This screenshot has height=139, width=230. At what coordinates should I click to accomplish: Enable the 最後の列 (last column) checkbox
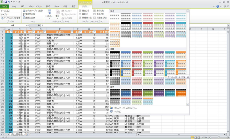click(x=94, y=14)
